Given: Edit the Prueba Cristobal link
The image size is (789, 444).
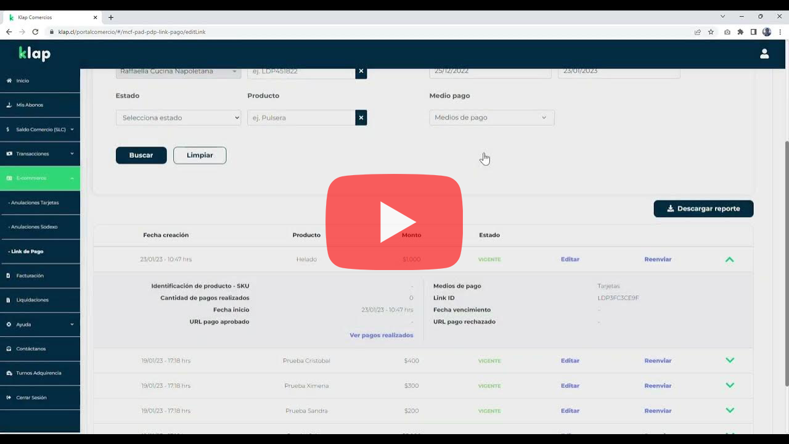Looking at the screenshot, I should pyautogui.click(x=570, y=361).
